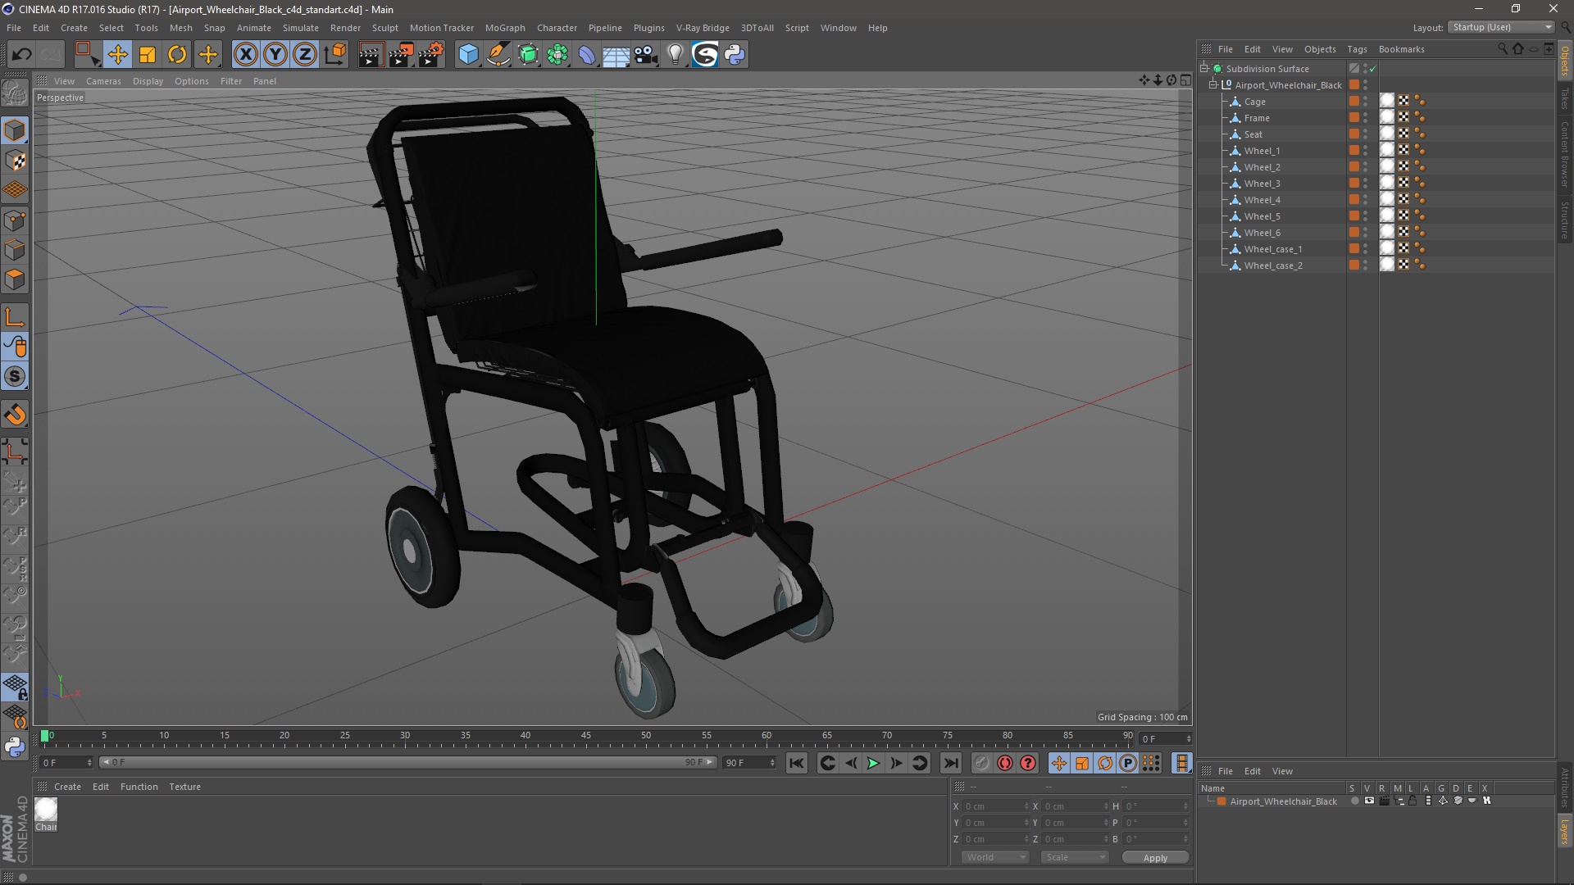The width and height of the screenshot is (1574, 885).
Task: Collapse the Airport_Wheelchair_Black hierarchy
Action: [x=1213, y=85]
